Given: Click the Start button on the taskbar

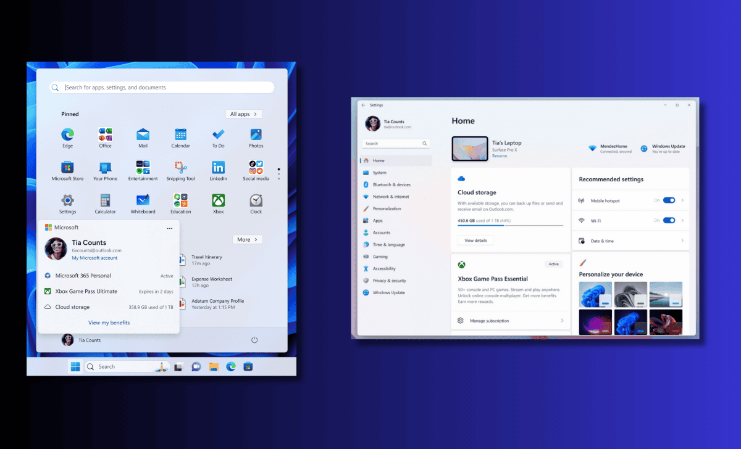Looking at the screenshot, I should (x=74, y=366).
